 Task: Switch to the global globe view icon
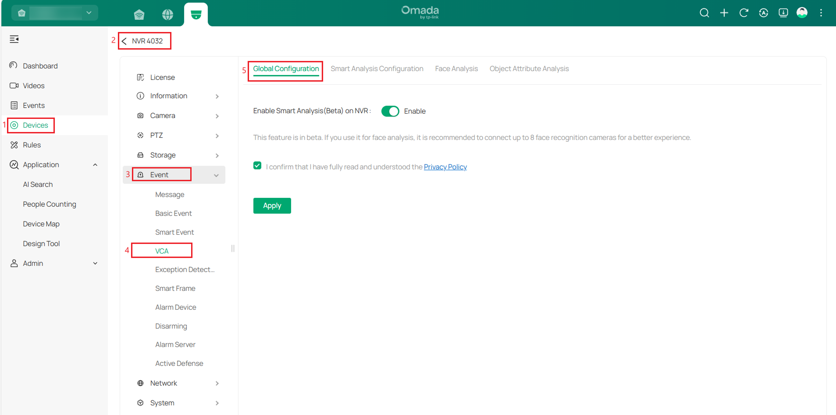[x=168, y=14]
